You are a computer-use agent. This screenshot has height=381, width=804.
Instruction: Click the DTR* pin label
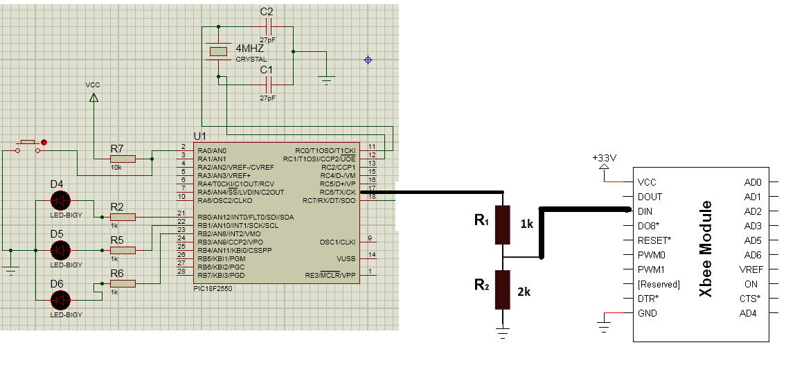click(648, 299)
